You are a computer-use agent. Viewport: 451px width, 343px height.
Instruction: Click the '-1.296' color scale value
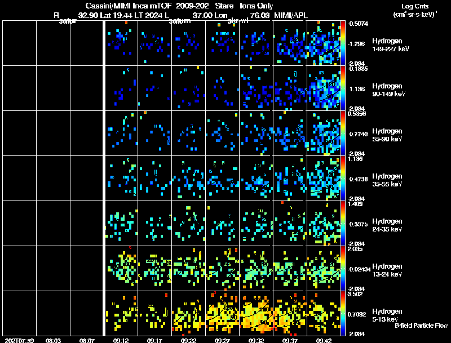pos(357,44)
